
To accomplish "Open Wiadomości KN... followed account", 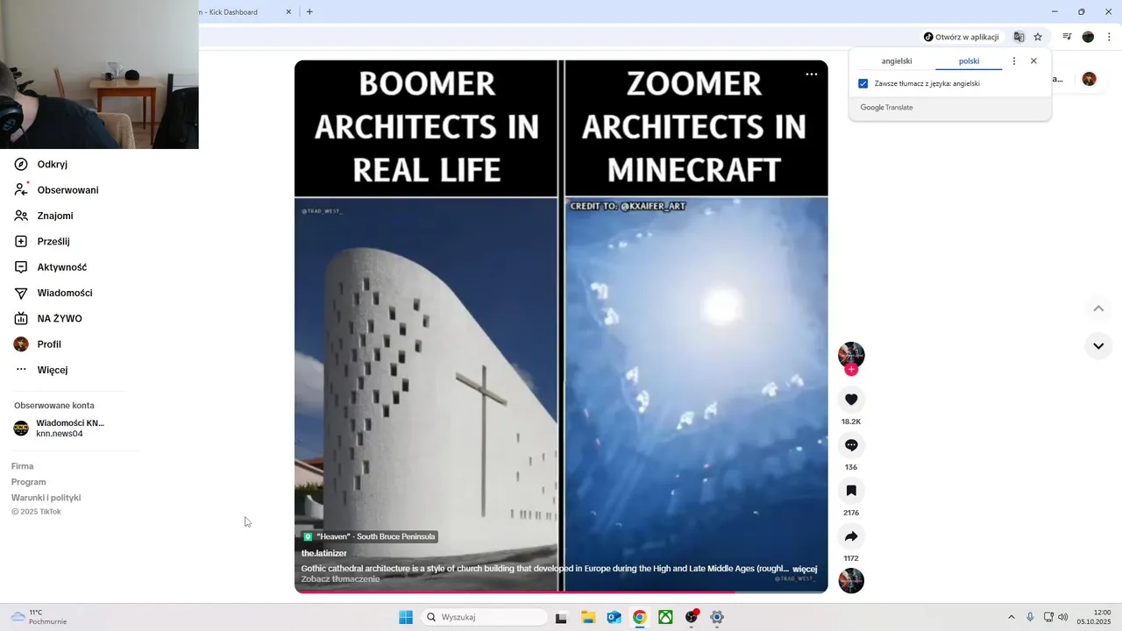I will pyautogui.click(x=70, y=422).
